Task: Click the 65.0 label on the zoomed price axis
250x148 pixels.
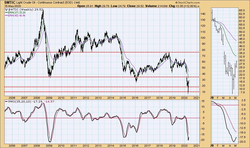Action: 242,10
